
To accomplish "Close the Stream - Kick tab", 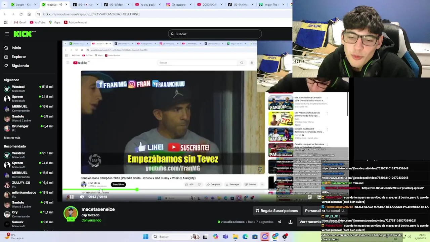I will [35, 5].
